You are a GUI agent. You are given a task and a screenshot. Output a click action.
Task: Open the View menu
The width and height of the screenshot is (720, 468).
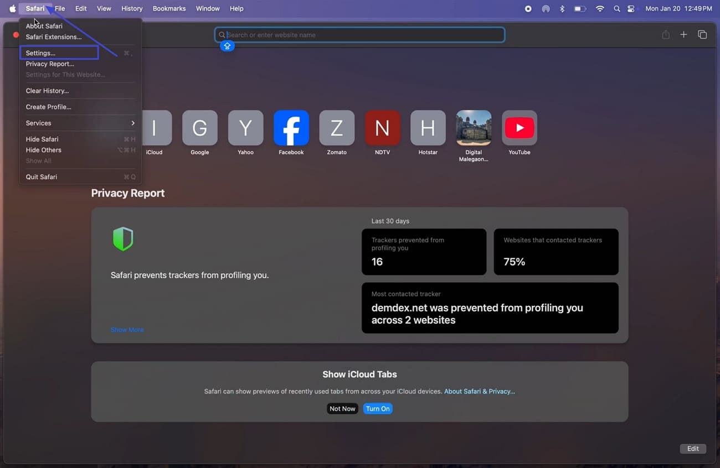(x=104, y=9)
